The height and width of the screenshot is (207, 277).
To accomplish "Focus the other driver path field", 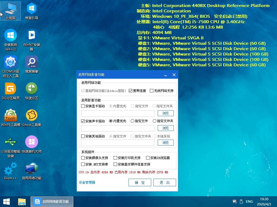I will pyautogui.click(x=118, y=143).
